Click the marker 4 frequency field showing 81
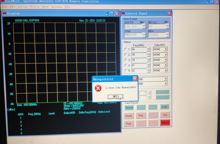 (x=139, y=65)
